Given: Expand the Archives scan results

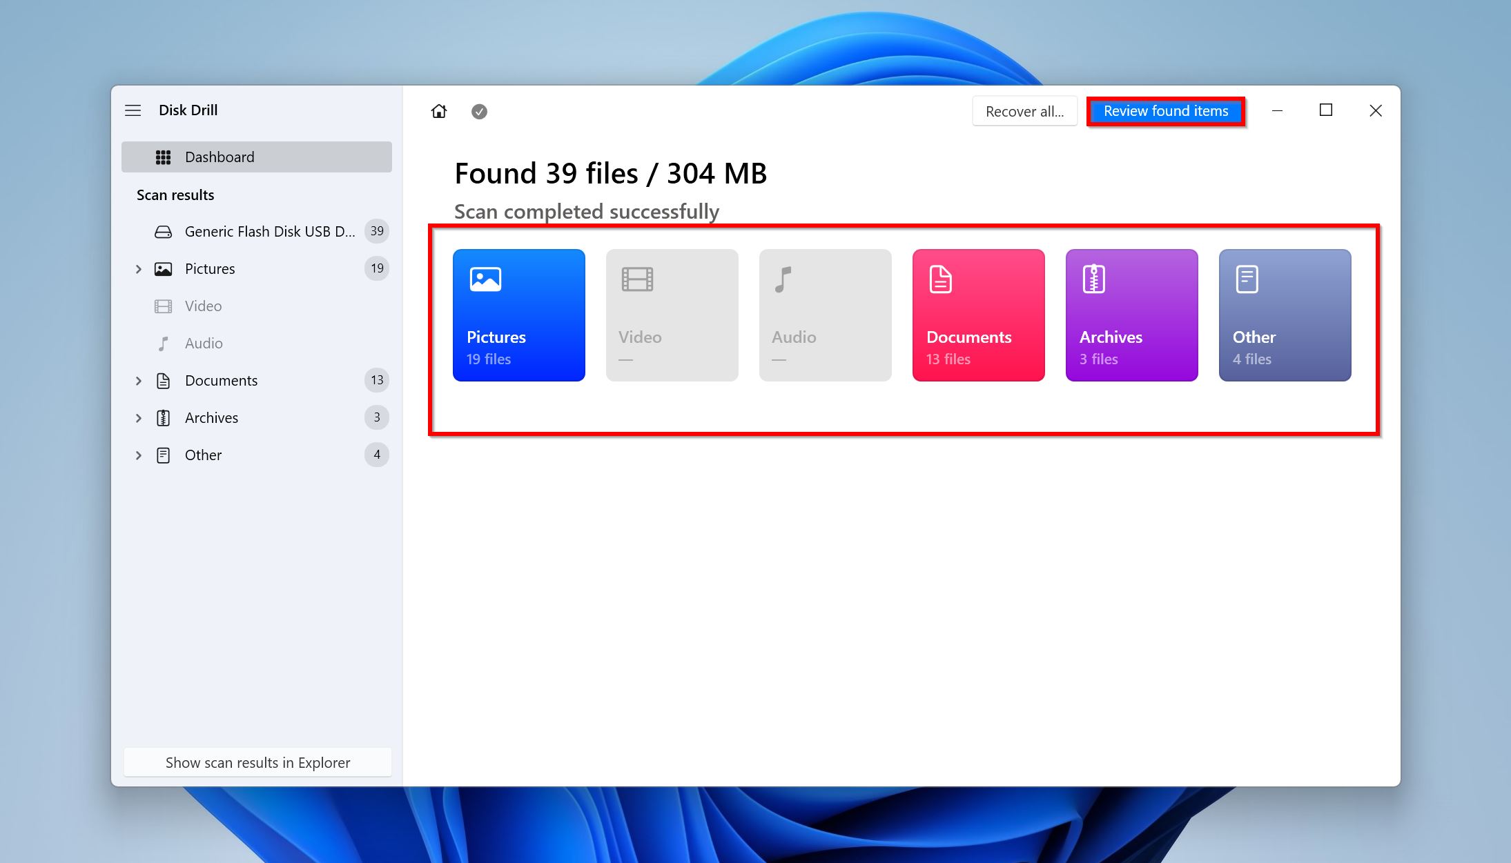Looking at the screenshot, I should coord(137,417).
